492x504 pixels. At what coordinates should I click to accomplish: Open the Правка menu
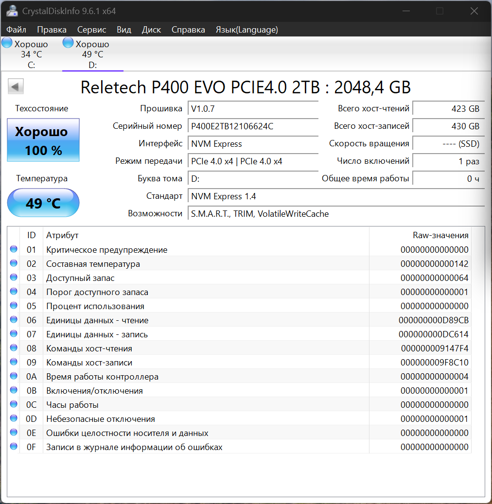click(x=52, y=30)
